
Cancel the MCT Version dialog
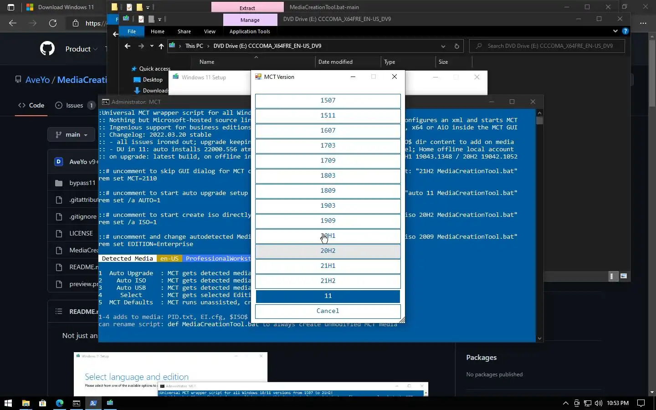(x=328, y=311)
